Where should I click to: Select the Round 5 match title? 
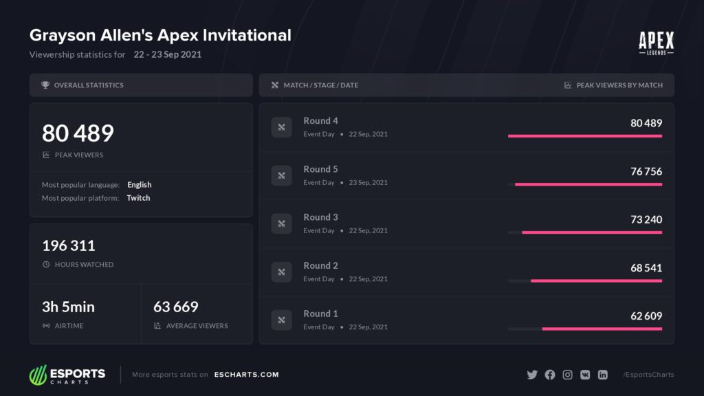click(x=321, y=169)
